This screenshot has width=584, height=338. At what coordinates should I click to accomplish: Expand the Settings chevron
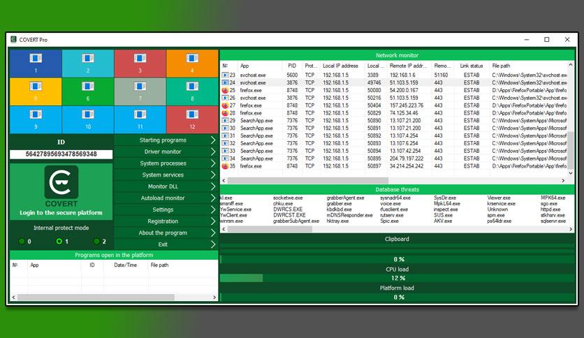pos(213,210)
